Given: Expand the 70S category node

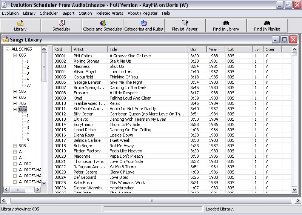Looking at the screenshot, I should 15,104.
